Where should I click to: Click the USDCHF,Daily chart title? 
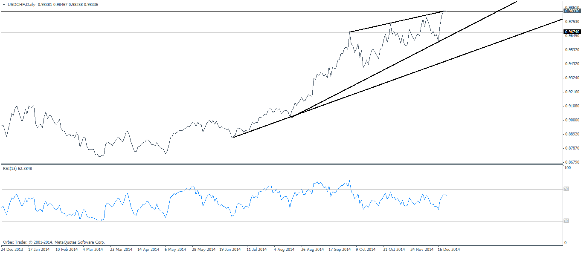point(22,4)
